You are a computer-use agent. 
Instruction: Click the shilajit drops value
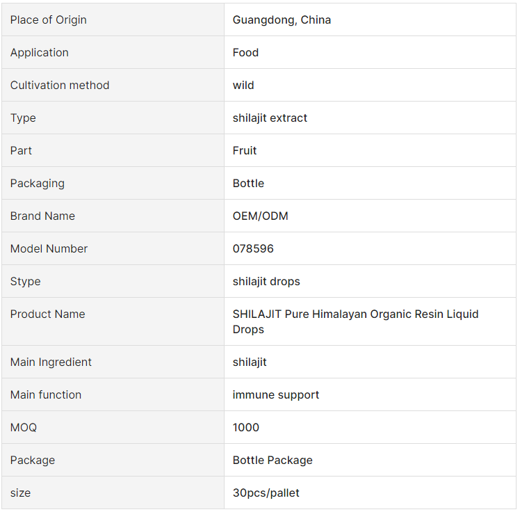[x=266, y=281]
